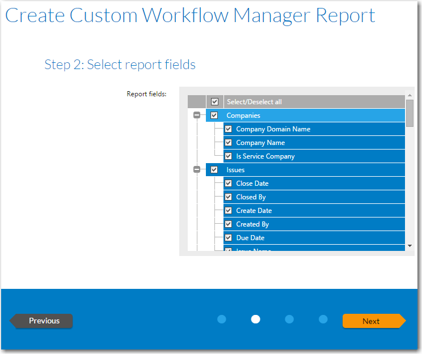This screenshot has width=422, height=354.
Task: Uncheck the Issues group checkbox
Action: pos(214,170)
